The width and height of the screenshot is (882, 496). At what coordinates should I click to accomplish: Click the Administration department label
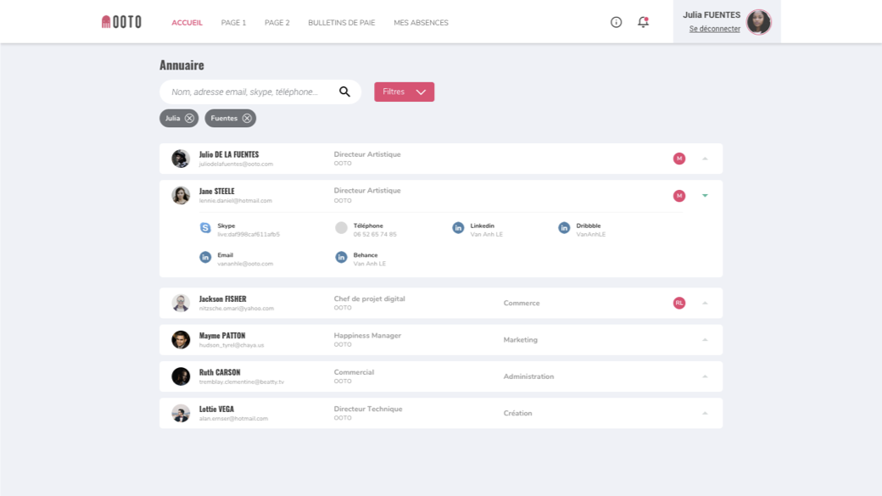pos(528,376)
